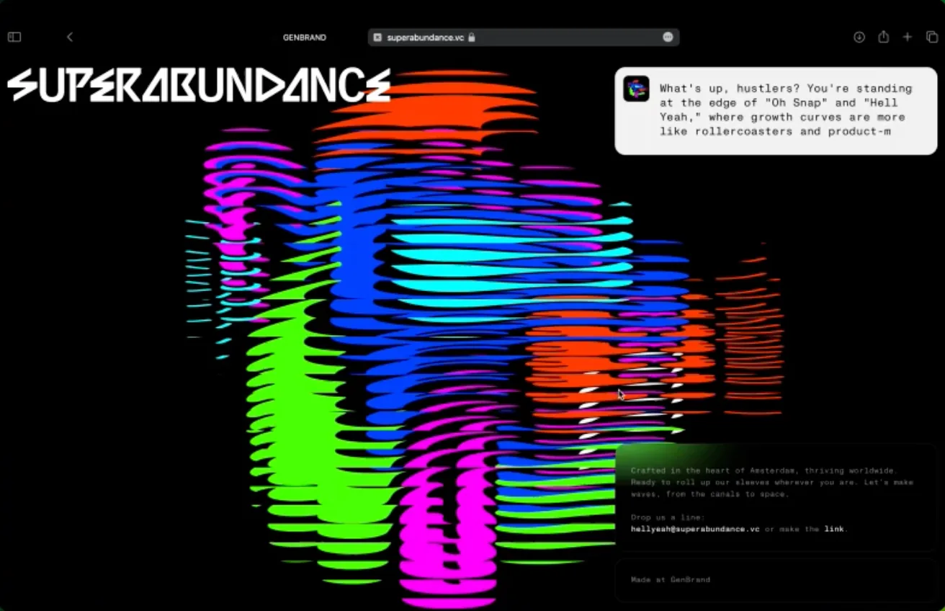Click the chat avatar icon in the message bubble
This screenshot has width=945, height=611.
coord(636,89)
